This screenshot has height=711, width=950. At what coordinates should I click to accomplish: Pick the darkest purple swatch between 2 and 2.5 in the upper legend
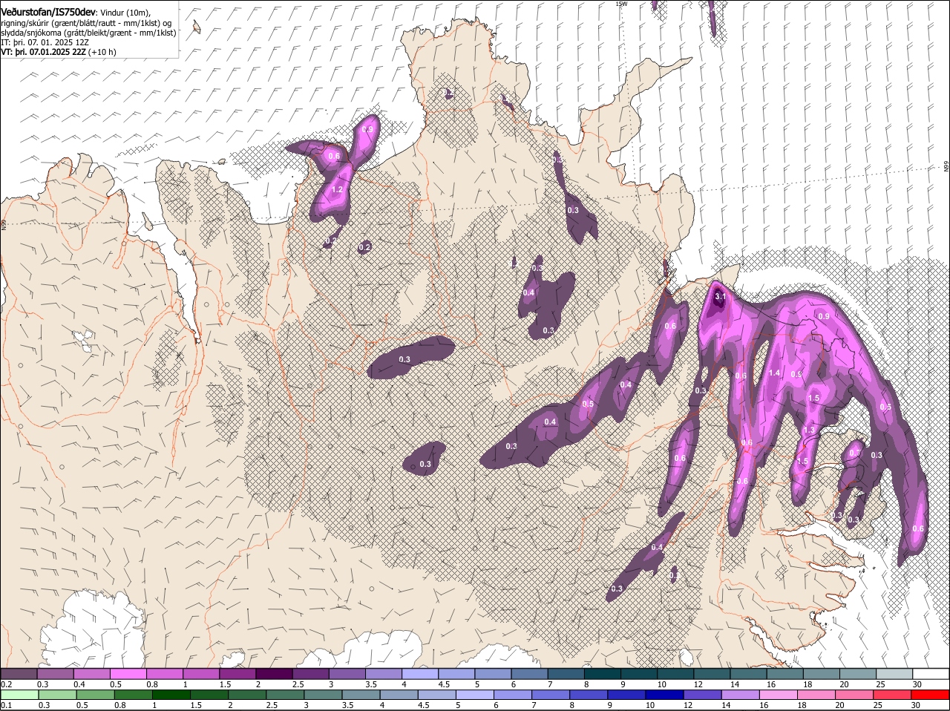click(x=275, y=674)
